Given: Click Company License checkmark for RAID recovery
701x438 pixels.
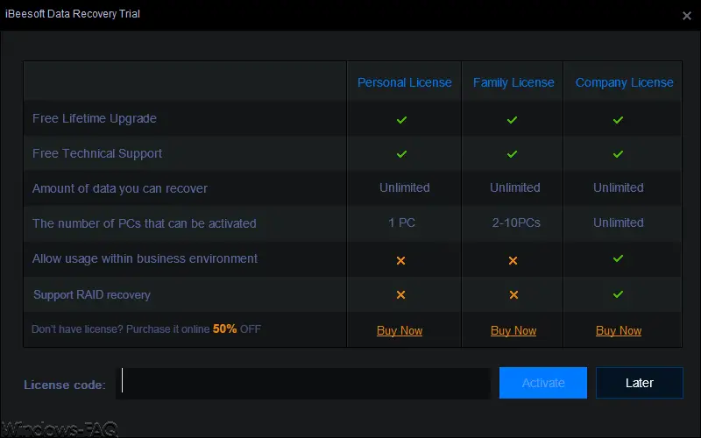Looking at the screenshot, I should pos(618,294).
